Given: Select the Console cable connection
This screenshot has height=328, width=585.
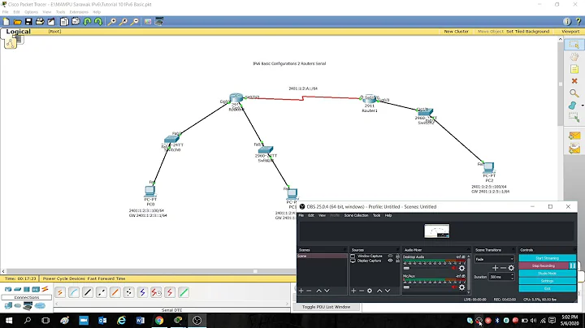Looking at the screenshot, I should (74, 292).
